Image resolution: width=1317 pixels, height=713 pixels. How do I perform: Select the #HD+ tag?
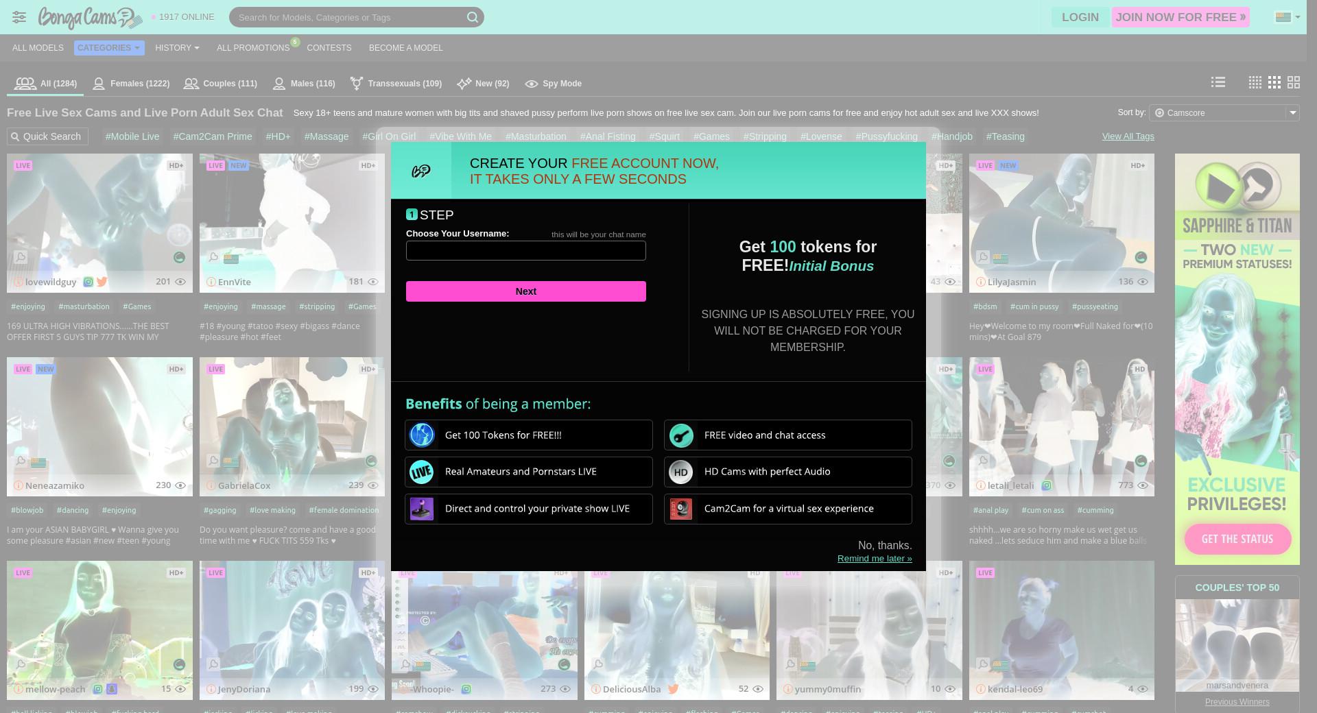[278, 136]
